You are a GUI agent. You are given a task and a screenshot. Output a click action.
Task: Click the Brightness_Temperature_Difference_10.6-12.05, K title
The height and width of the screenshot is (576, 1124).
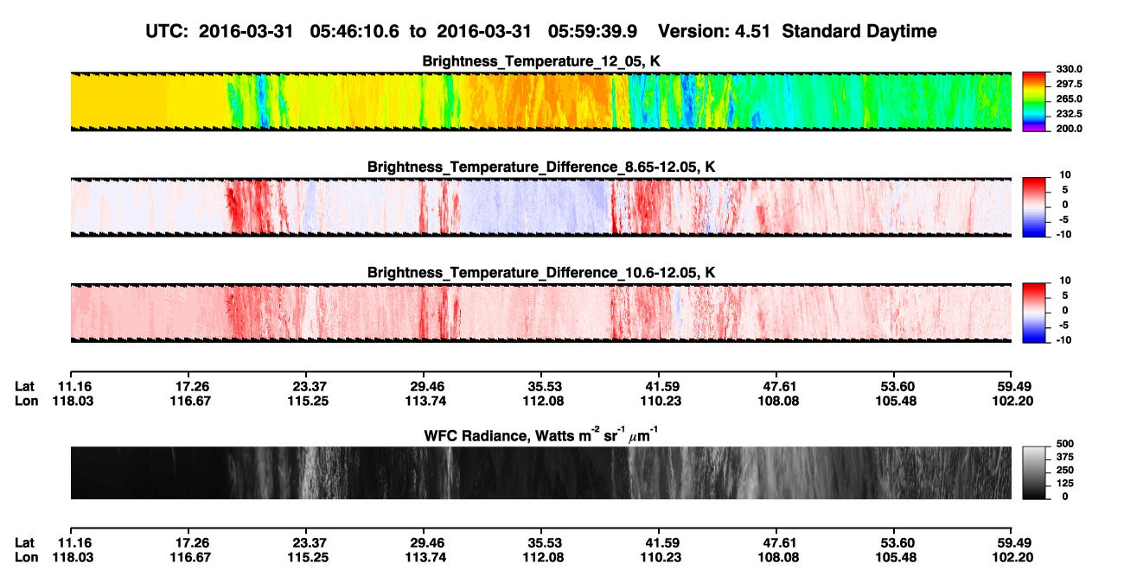(541, 273)
